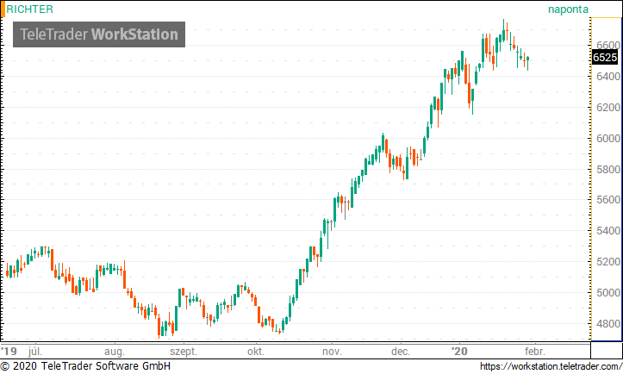Select the júl. month marker

click(x=35, y=352)
